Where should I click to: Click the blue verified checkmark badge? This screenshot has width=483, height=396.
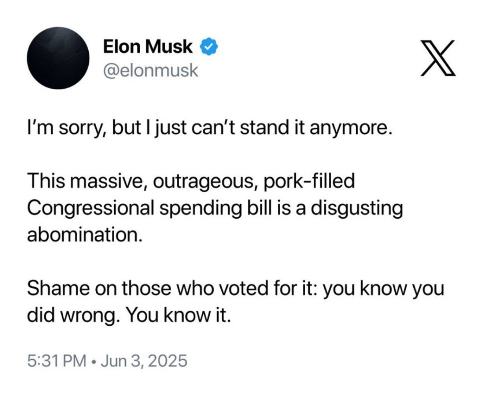click(209, 47)
